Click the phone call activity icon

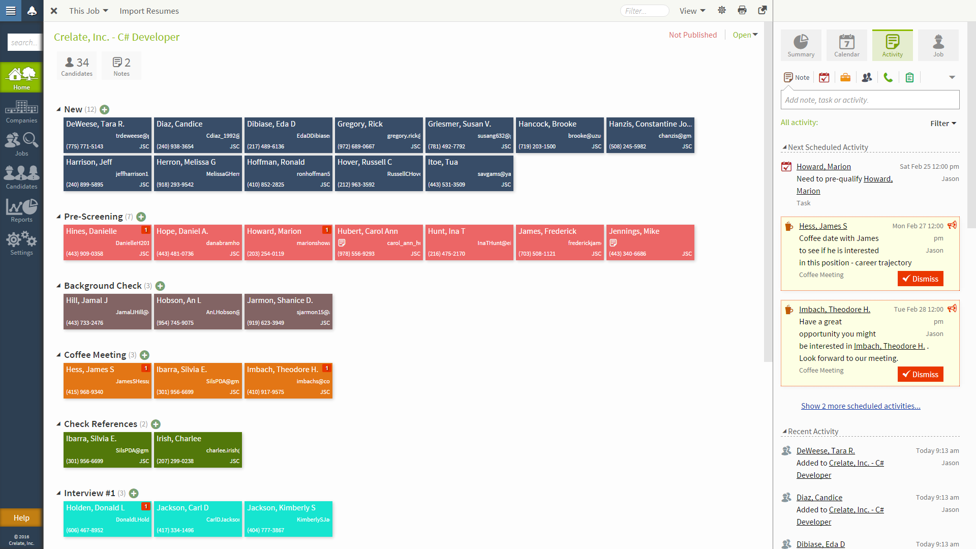[x=888, y=77]
